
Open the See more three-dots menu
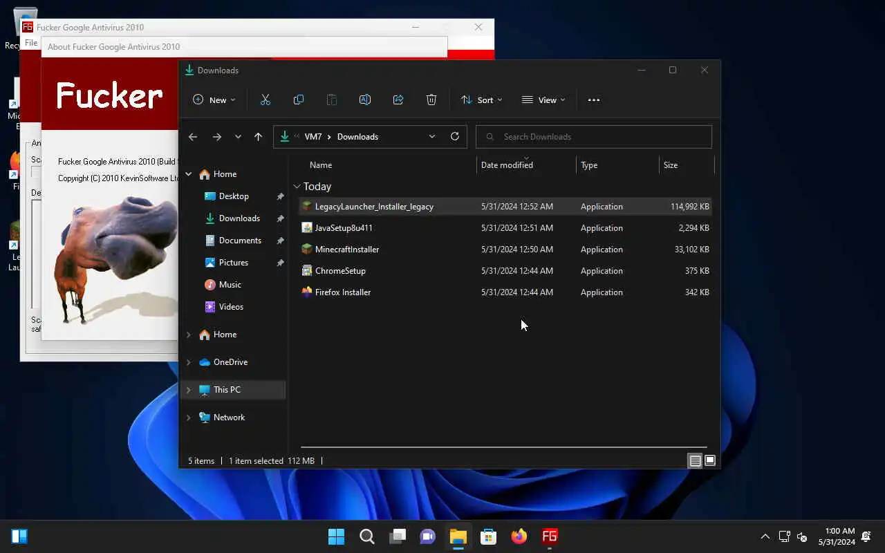pos(594,100)
